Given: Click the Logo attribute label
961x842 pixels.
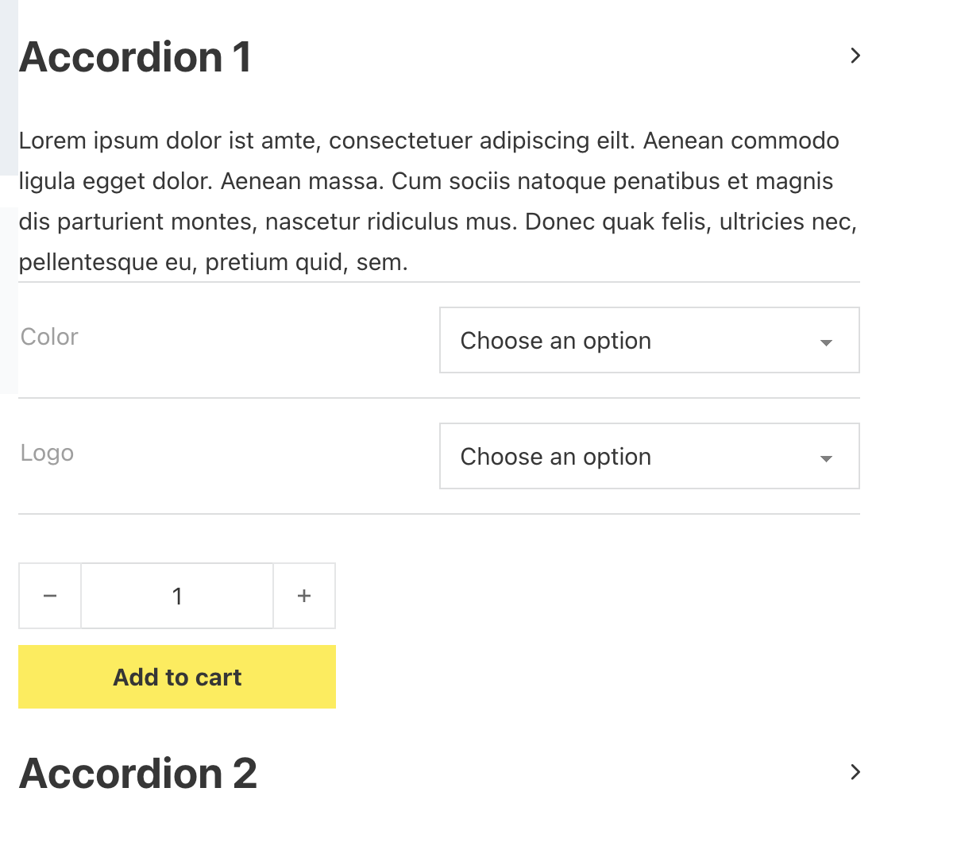Looking at the screenshot, I should (47, 453).
